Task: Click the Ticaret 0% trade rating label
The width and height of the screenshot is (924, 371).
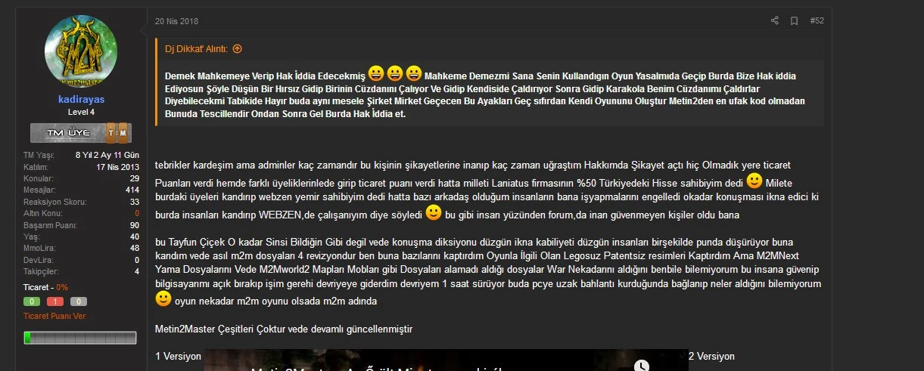Action: point(45,287)
